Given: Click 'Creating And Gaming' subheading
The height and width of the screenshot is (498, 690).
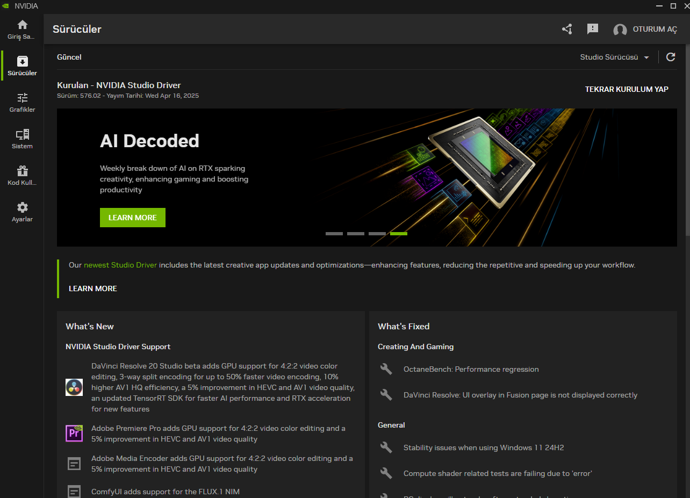Looking at the screenshot, I should (x=416, y=347).
